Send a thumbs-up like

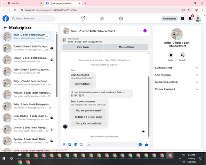click(x=147, y=144)
